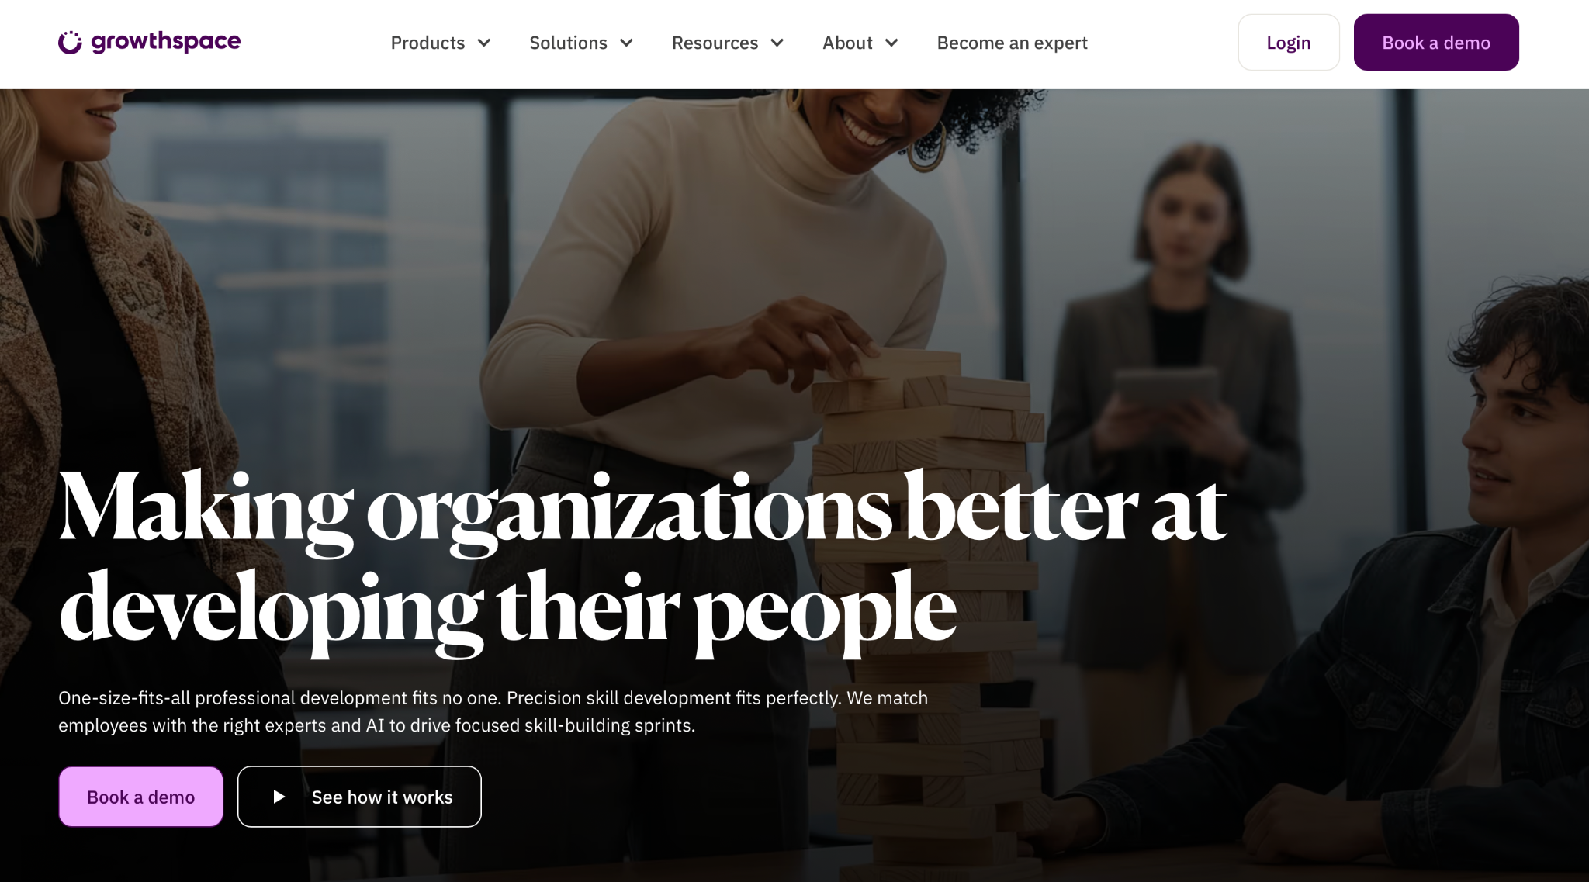This screenshot has height=882, width=1589.
Task: Click the blurred woman holding a tablet
Action: coord(1179,434)
